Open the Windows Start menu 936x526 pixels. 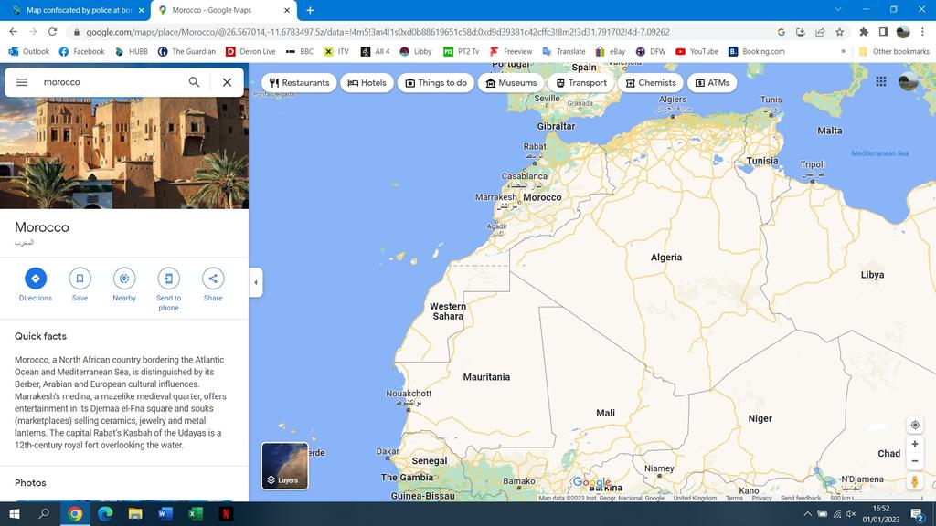(15, 513)
